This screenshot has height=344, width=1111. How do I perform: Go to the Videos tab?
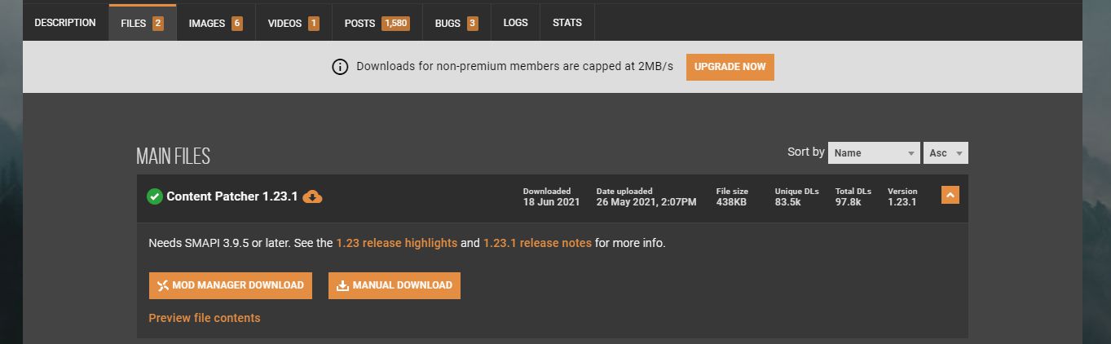tap(293, 23)
